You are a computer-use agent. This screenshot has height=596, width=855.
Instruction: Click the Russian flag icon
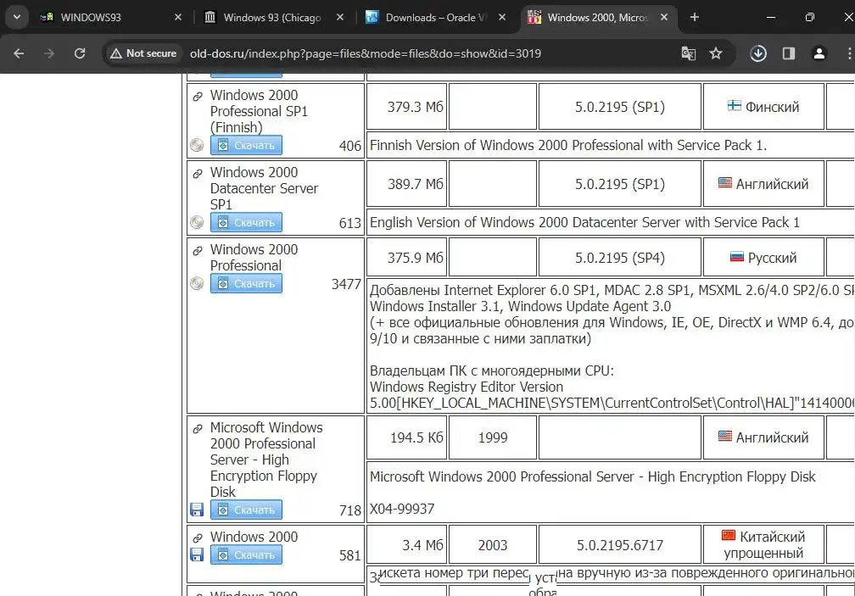pyautogui.click(x=736, y=257)
